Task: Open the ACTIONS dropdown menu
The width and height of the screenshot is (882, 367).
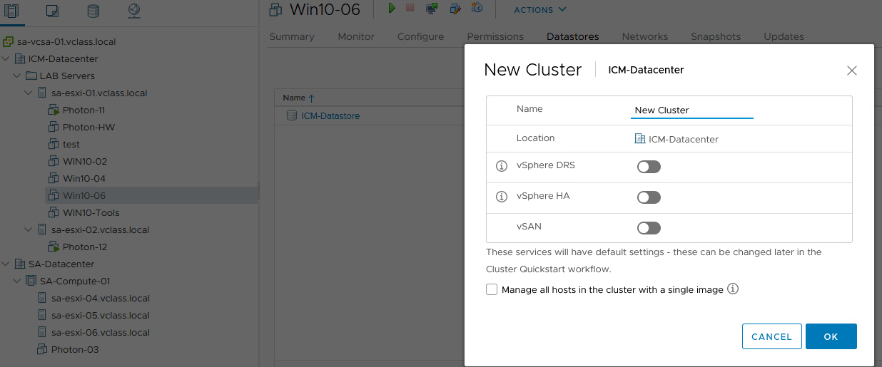Action: 540,10
